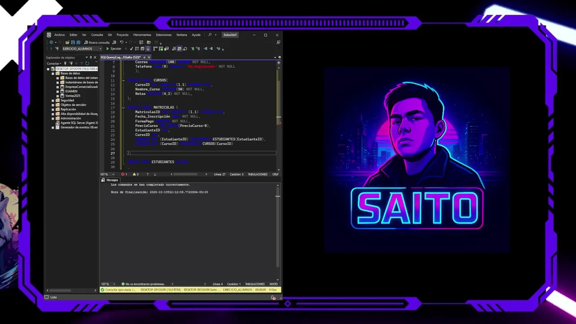Click the save all icon
The width and height of the screenshot is (576, 324).
(77, 42)
